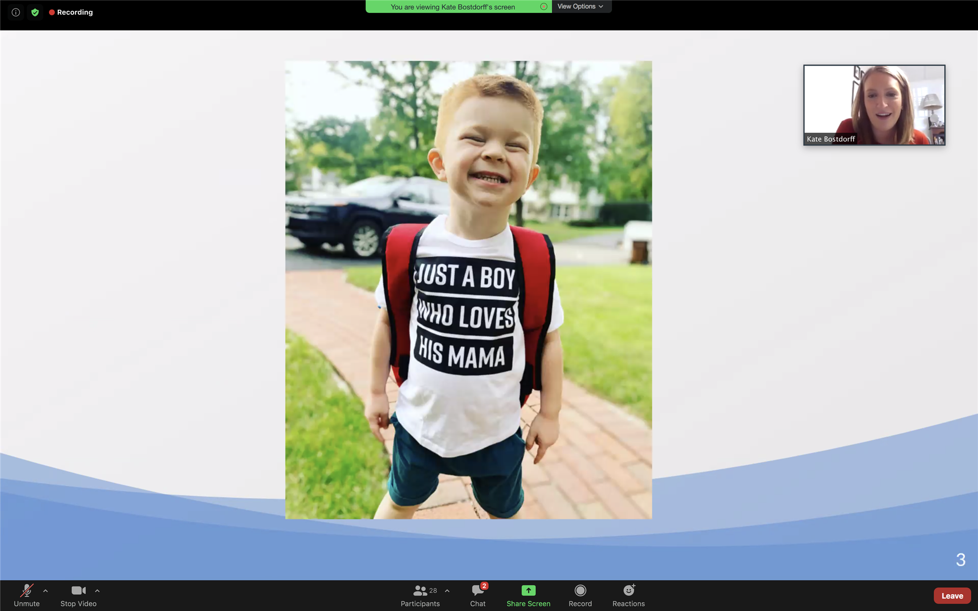Click the small icon in the viewing banner
This screenshot has height=611, width=978.
(543, 7)
